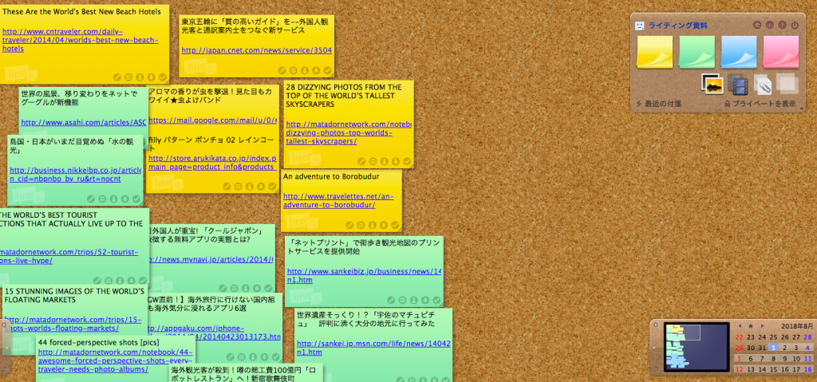Open the sankeibiz.jp business news link
The height and width of the screenshot is (382, 817).
click(364, 276)
